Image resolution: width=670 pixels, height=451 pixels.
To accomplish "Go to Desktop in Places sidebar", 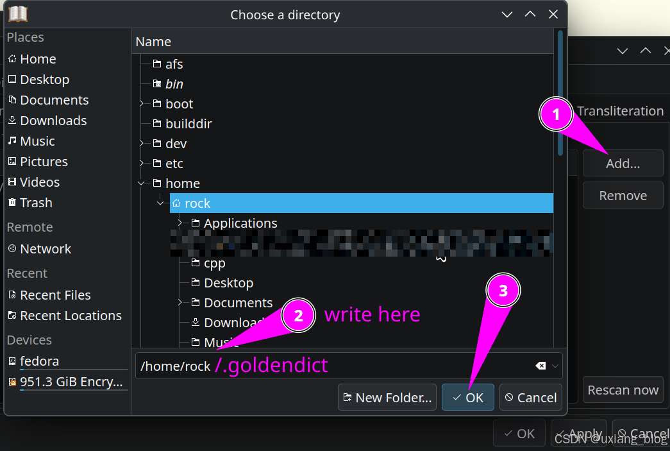I will [x=39, y=80].
